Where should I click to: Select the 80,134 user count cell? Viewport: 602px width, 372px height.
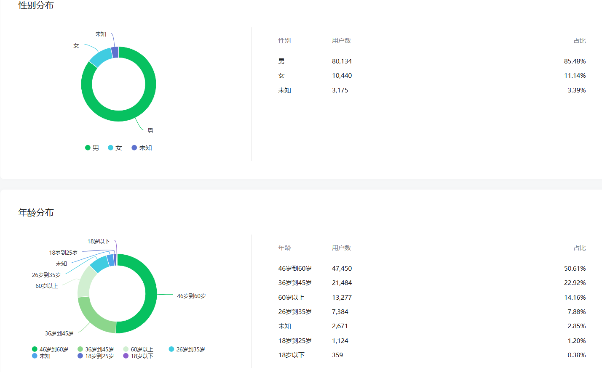pos(342,61)
